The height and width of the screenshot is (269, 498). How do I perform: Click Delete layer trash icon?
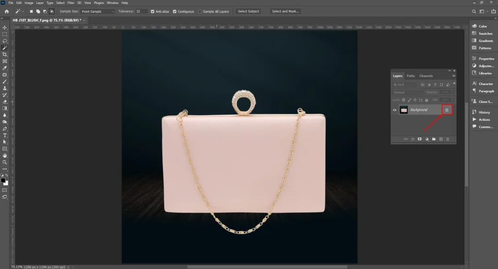click(448, 139)
